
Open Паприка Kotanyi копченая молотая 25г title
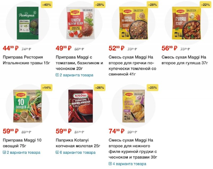tap(78, 143)
